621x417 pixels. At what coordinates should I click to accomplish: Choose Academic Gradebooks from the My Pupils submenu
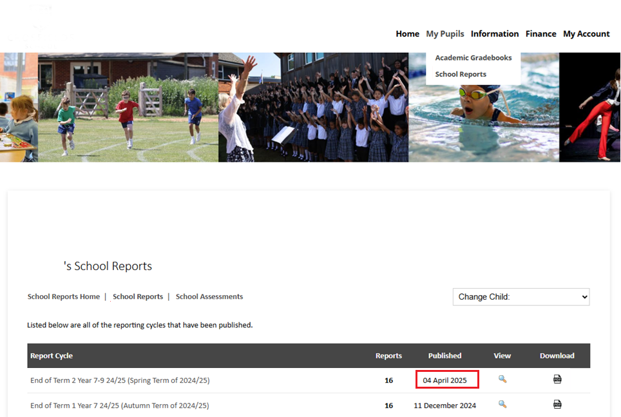(473, 58)
